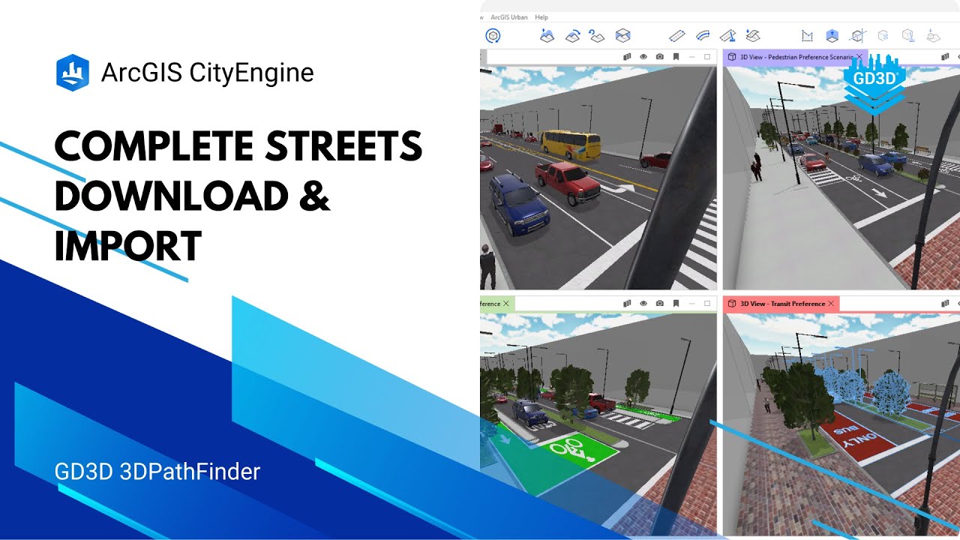Click camera icon in bottom-left view

pos(659,304)
